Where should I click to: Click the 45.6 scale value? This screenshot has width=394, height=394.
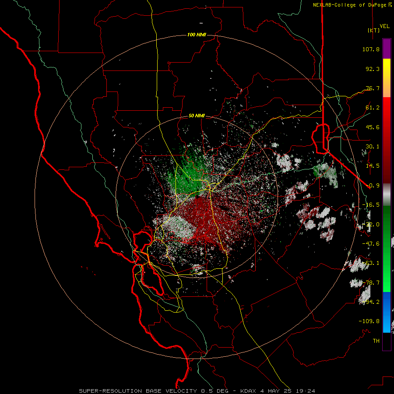(373, 127)
